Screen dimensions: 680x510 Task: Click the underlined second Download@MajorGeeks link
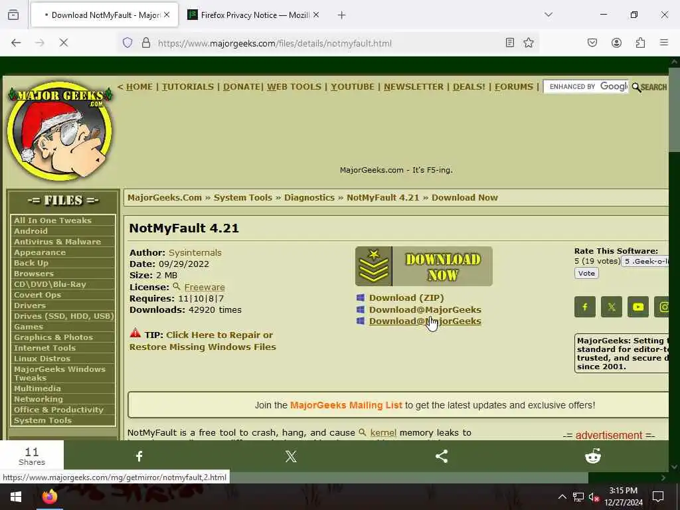[x=425, y=321]
